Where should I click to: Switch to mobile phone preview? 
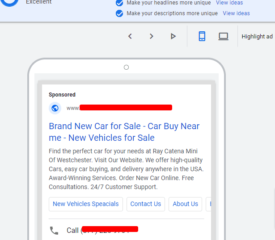click(x=202, y=36)
